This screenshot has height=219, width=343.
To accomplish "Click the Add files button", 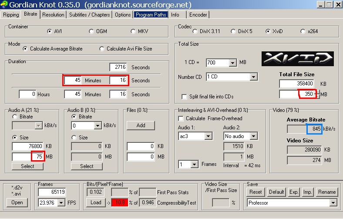I will coord(141,125).
